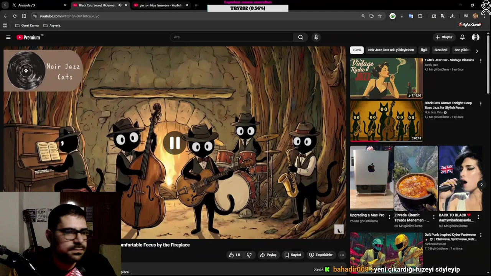Open options for BACK TO BLACK short

coord(478,217)
